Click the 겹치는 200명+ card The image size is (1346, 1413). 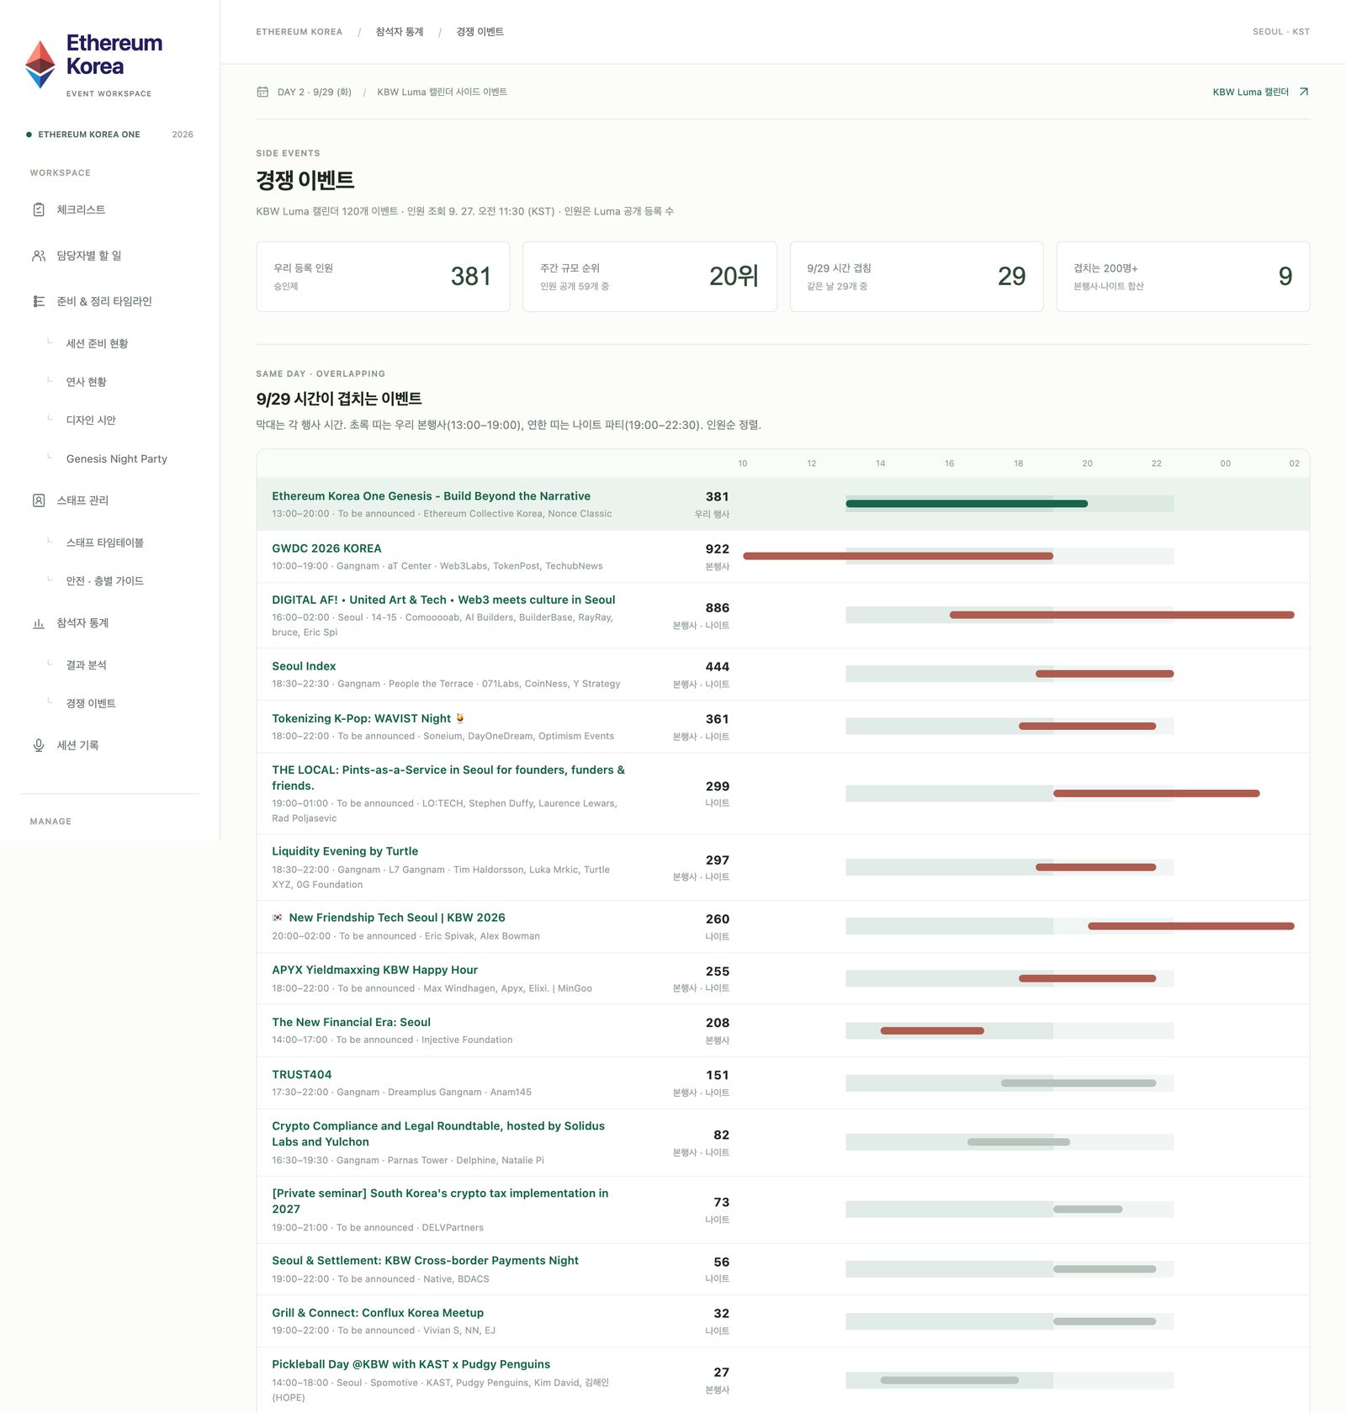[x=1183, y=277]
